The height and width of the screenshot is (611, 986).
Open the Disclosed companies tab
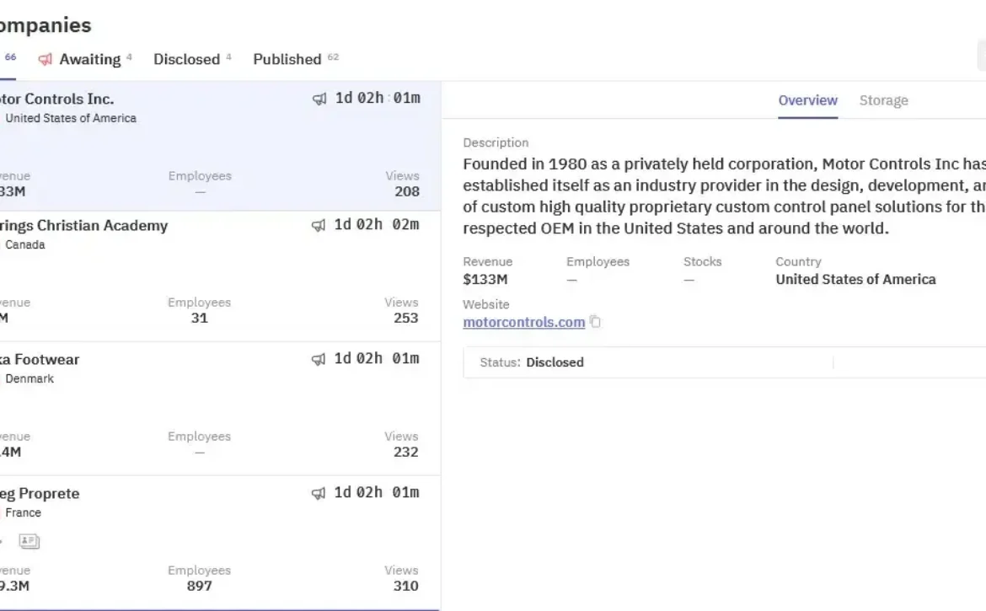[x=186, y=60]
